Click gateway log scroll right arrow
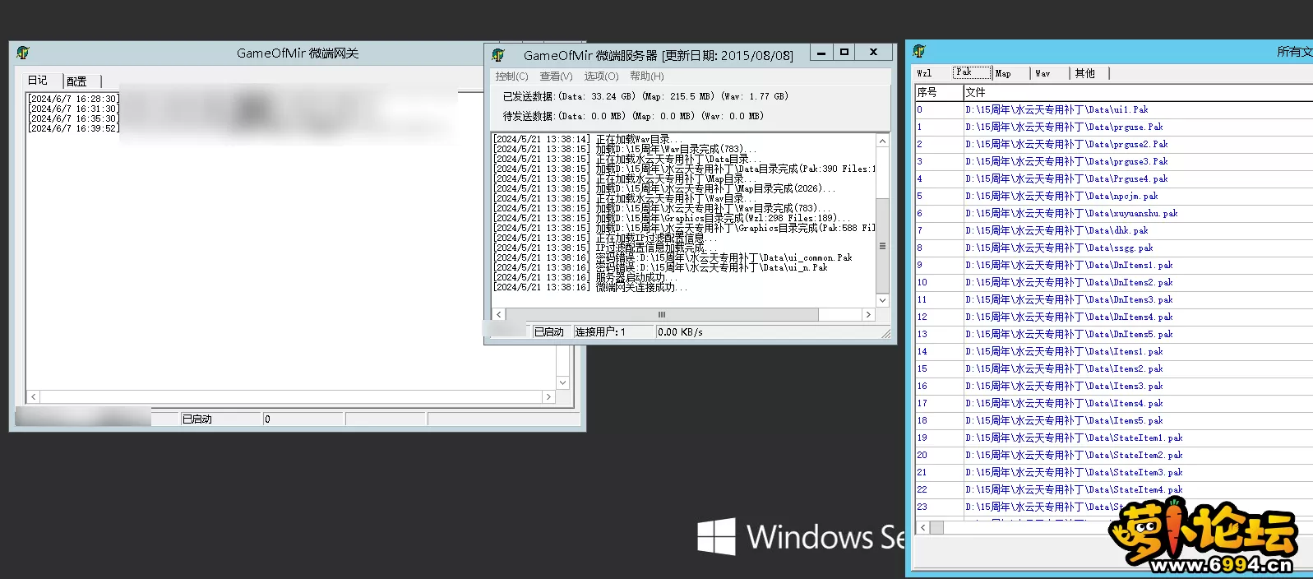1313x579 pixels. (x=548, y=396)
